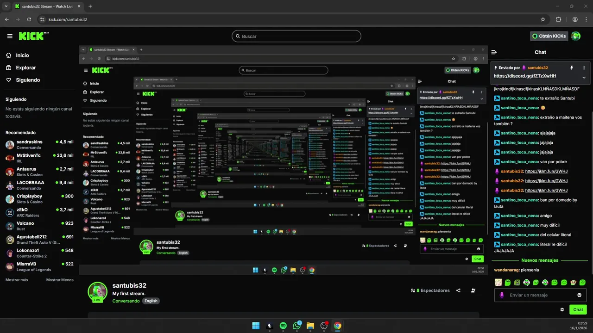Open File Explorer from the real Windows taskbar
The height and width of the screenshot is (333, 593).
pyautogui.click(x=310, y=326)
